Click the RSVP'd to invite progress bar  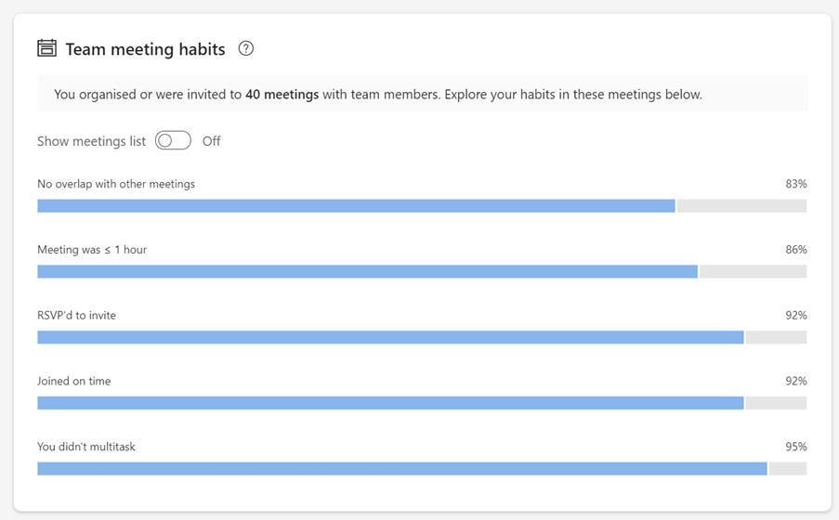(421, 338)
